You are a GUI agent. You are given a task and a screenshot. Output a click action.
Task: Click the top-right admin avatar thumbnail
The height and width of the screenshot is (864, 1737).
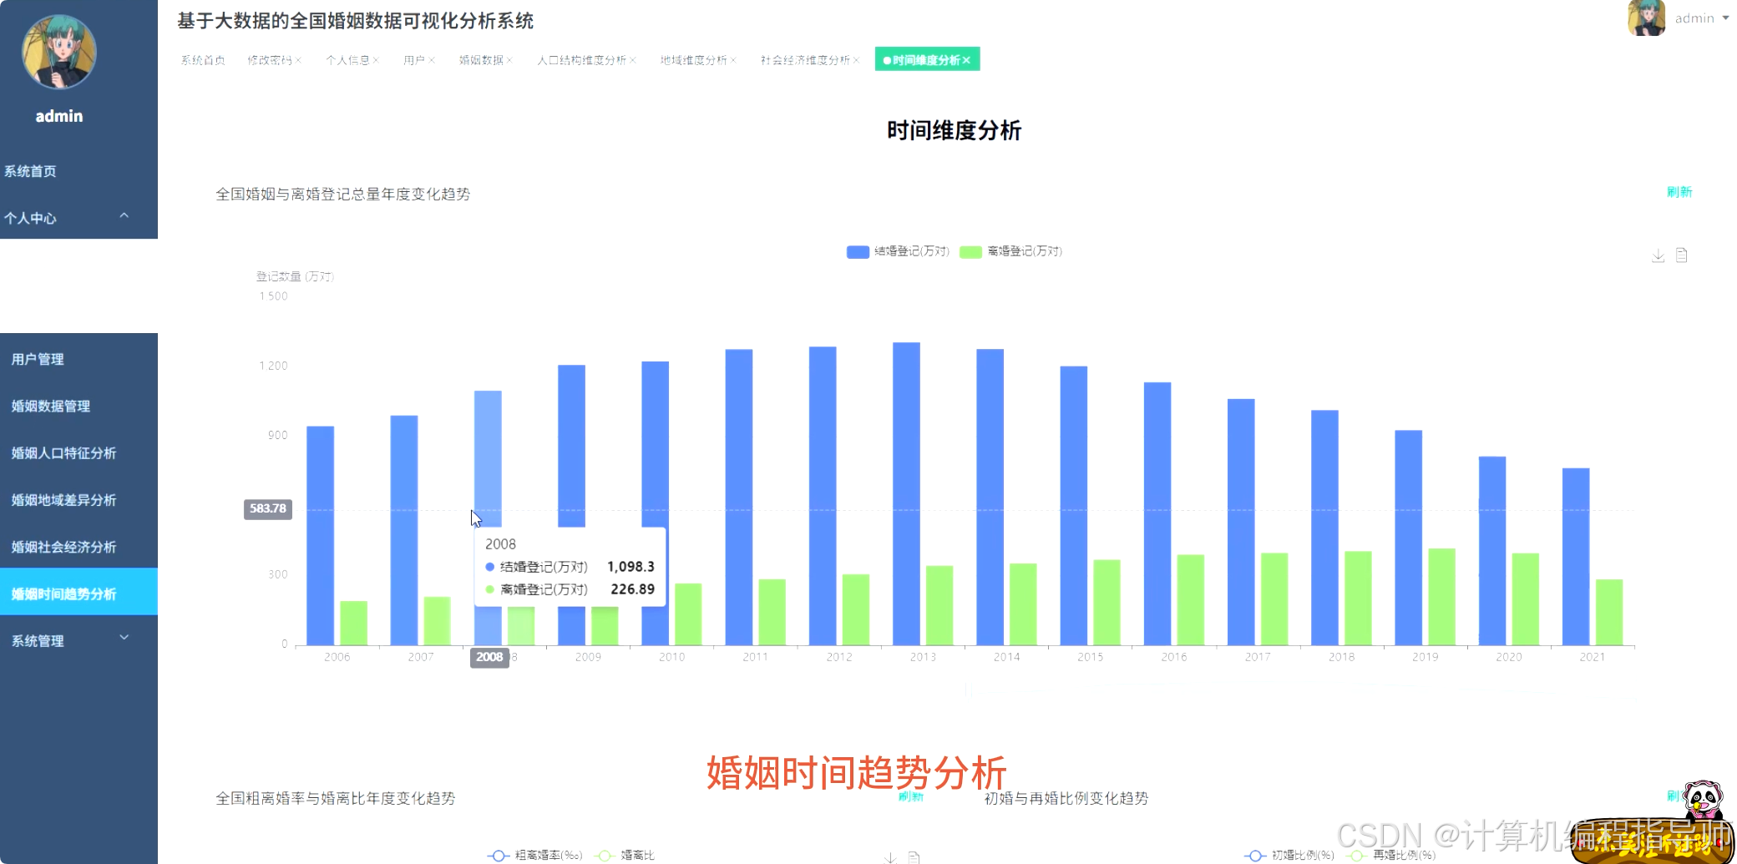click(x=1647, y=18)
